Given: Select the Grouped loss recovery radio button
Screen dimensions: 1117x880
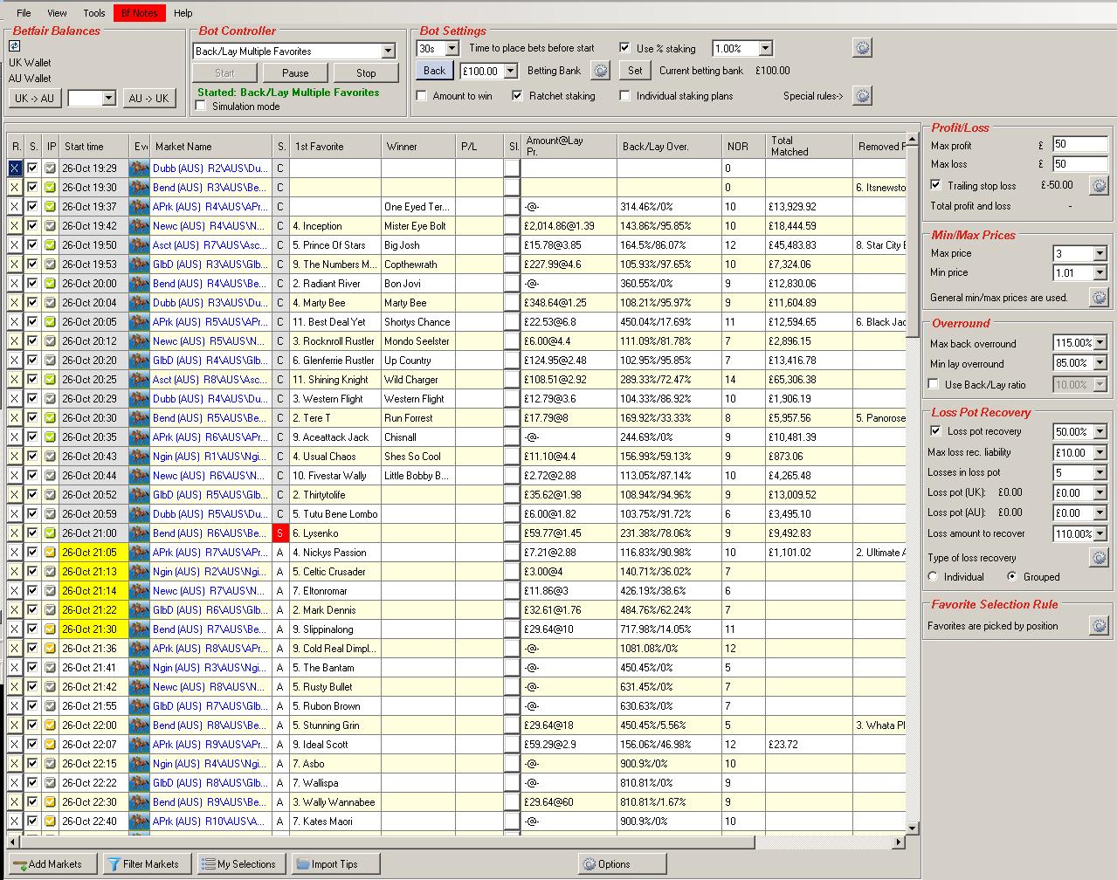Looking at the screenshot, I should (1012, 577).
